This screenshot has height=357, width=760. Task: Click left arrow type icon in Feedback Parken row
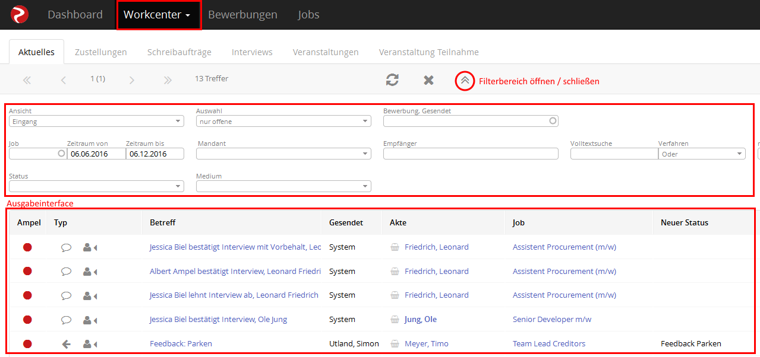pyautogui.click(x=66, y=344)
